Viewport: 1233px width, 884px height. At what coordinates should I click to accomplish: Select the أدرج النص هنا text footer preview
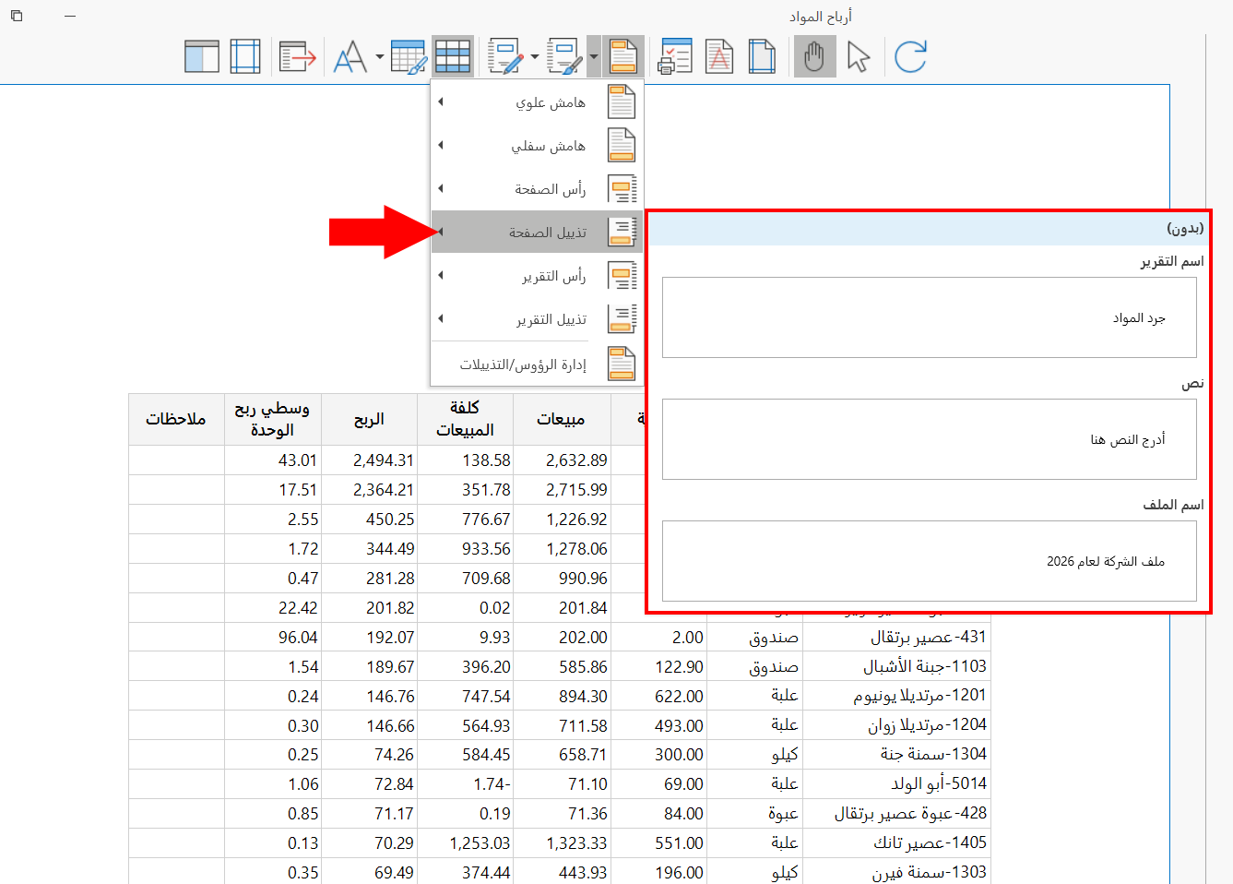(930, 439)
